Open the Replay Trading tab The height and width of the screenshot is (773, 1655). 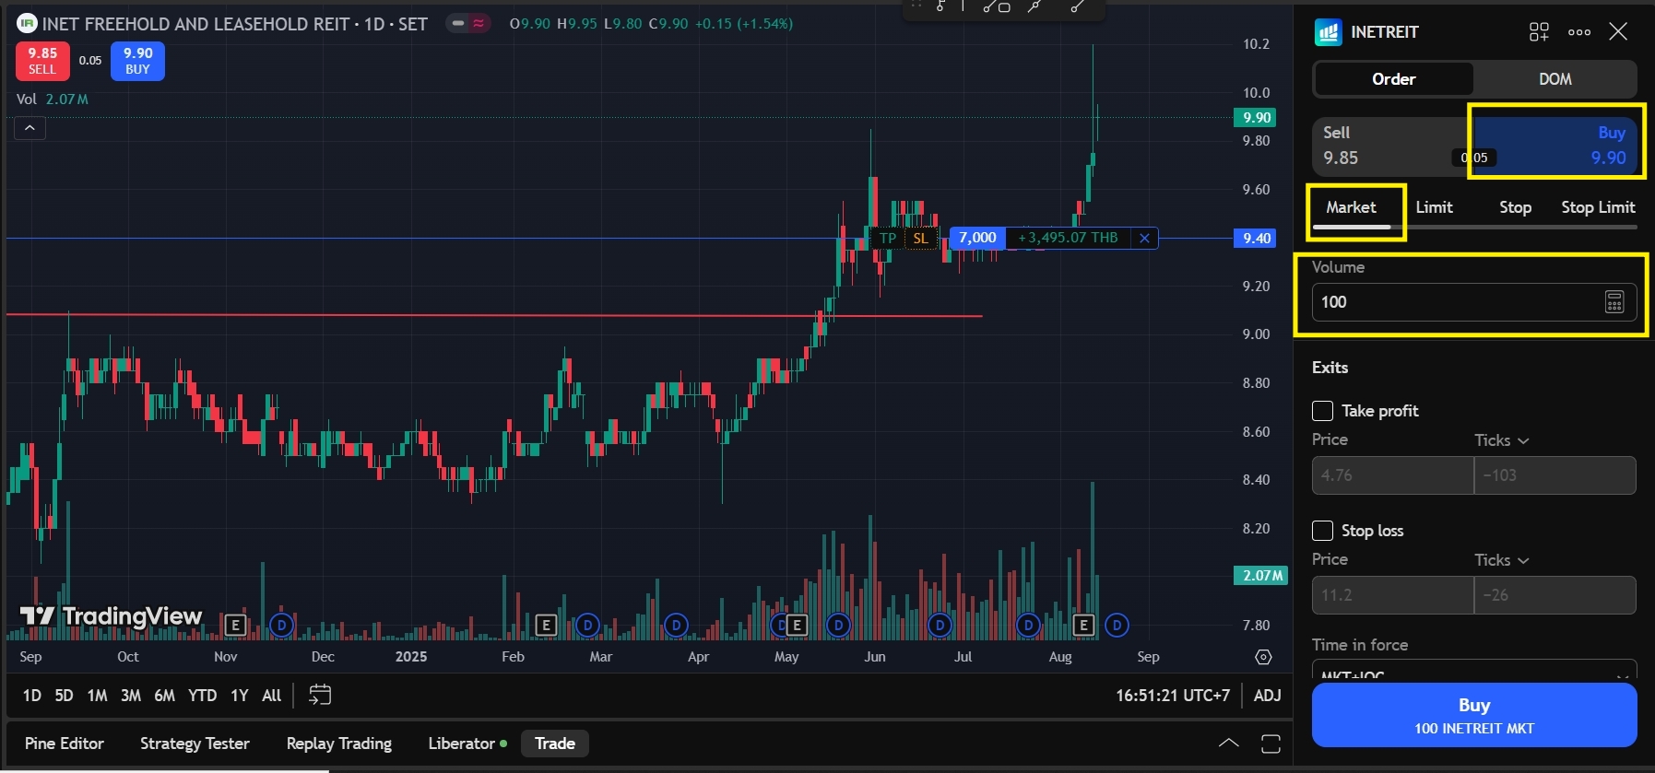pos(338,744)
